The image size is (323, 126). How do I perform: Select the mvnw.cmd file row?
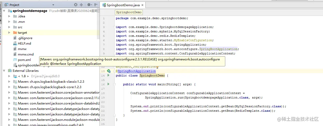coord(26,54)
